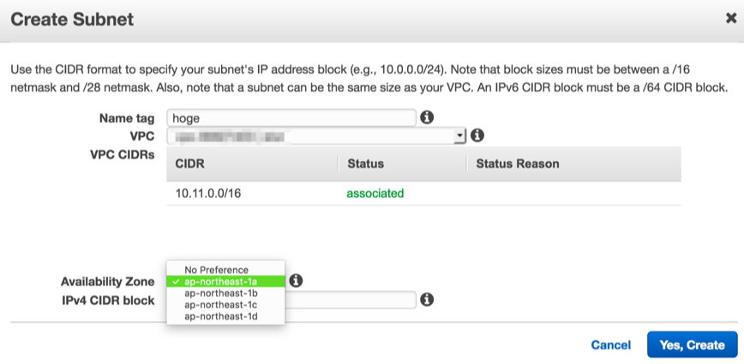Viewport: 744px width, 364px height.
Task: Click the Cancel link
Action: pyautogui.click(x=610, y=345)
